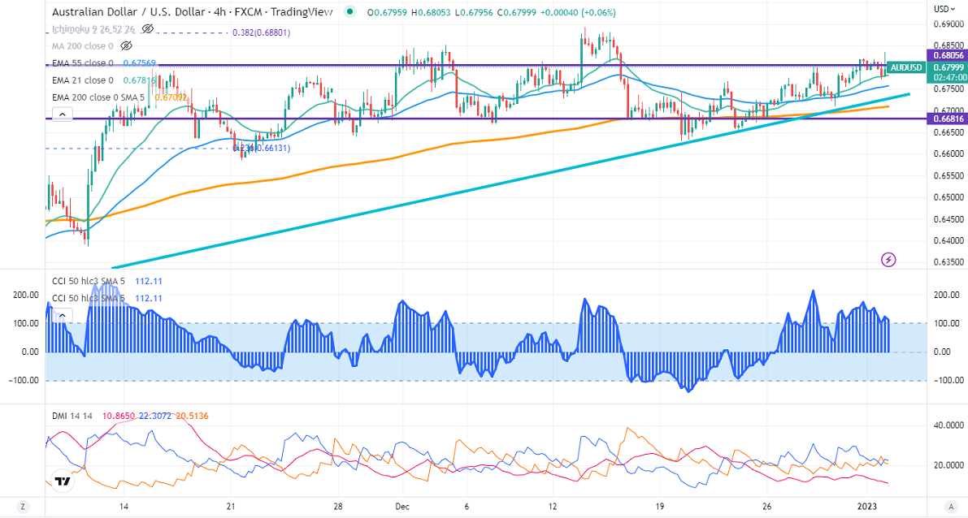Screen dimensions: 968x518
Task: Click the current price label 0.67999
Action: [948, 67]
